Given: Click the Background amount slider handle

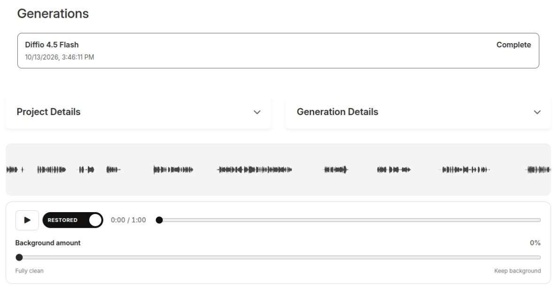Looking at the screenshot, I should [19, 257].
